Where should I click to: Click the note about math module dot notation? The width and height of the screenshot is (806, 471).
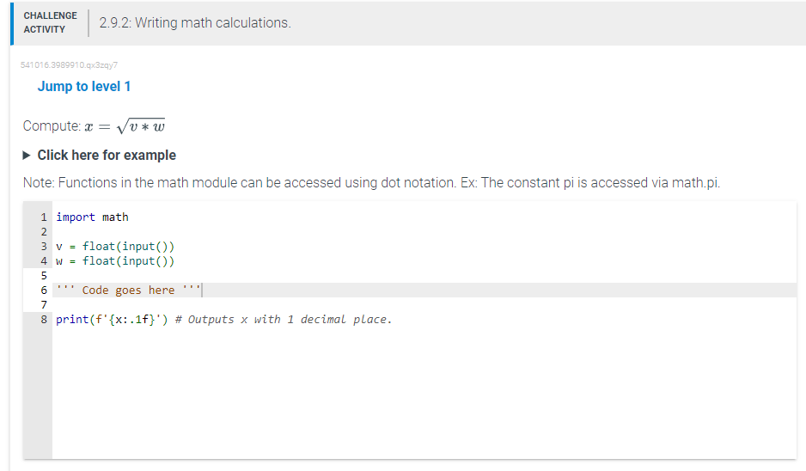click(x=371, y=183)
